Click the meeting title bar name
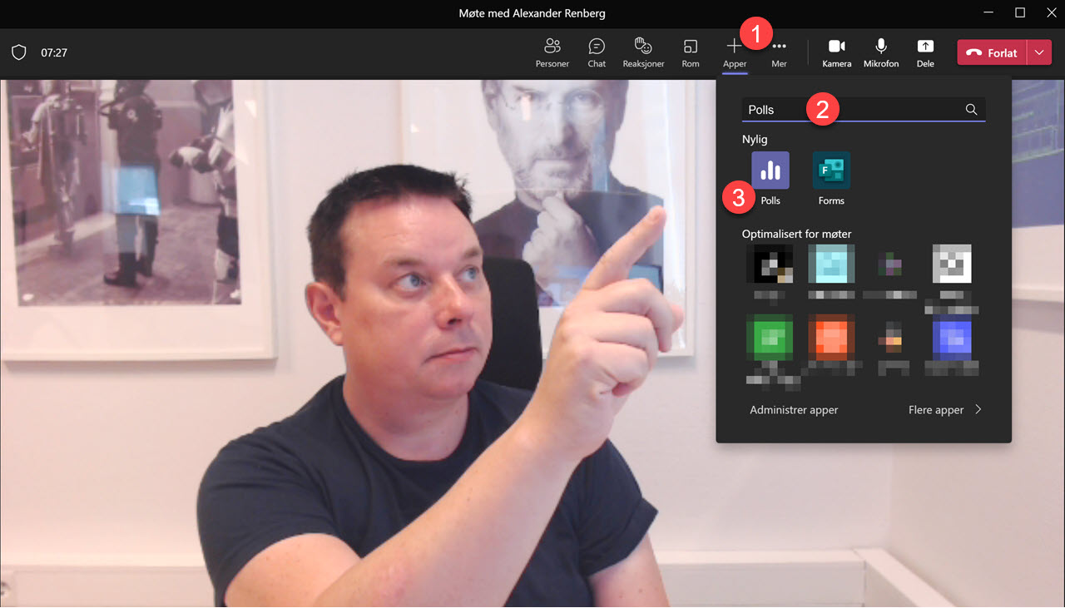The height and width of the screenshot is (608, 1065). pos(532,13)
